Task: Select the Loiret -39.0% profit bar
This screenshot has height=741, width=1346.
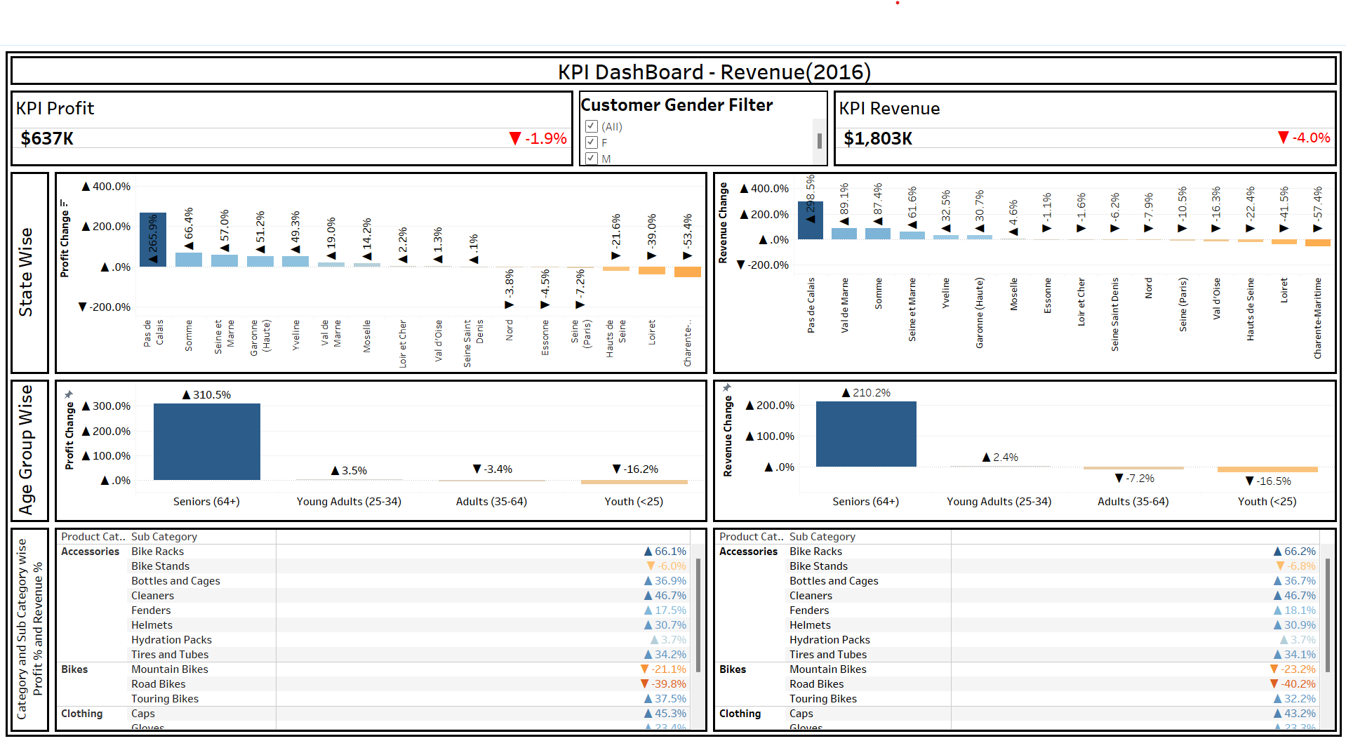Action: point(652,270)
